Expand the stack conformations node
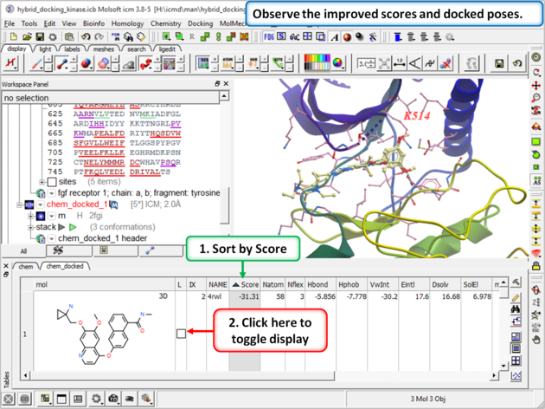This screenshot has height=409, width=545. coord(30,227)
